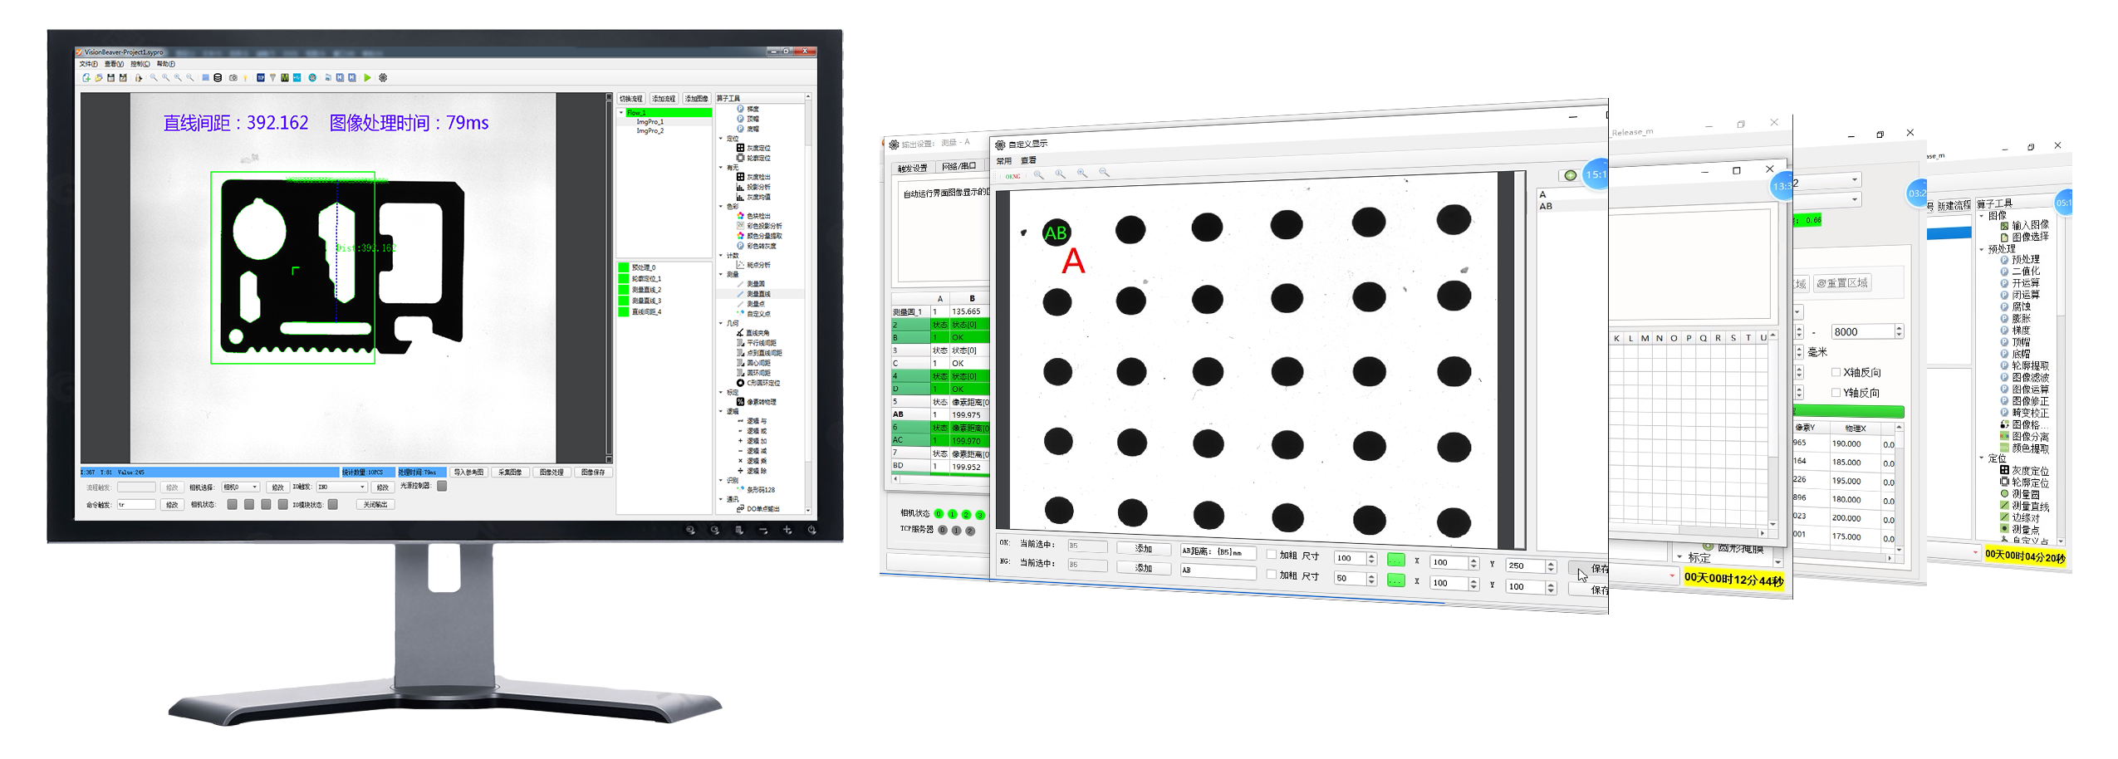This screenshot has width=2118, height=759.
Task: Click the database icon in toolbar
Action: 218,78
